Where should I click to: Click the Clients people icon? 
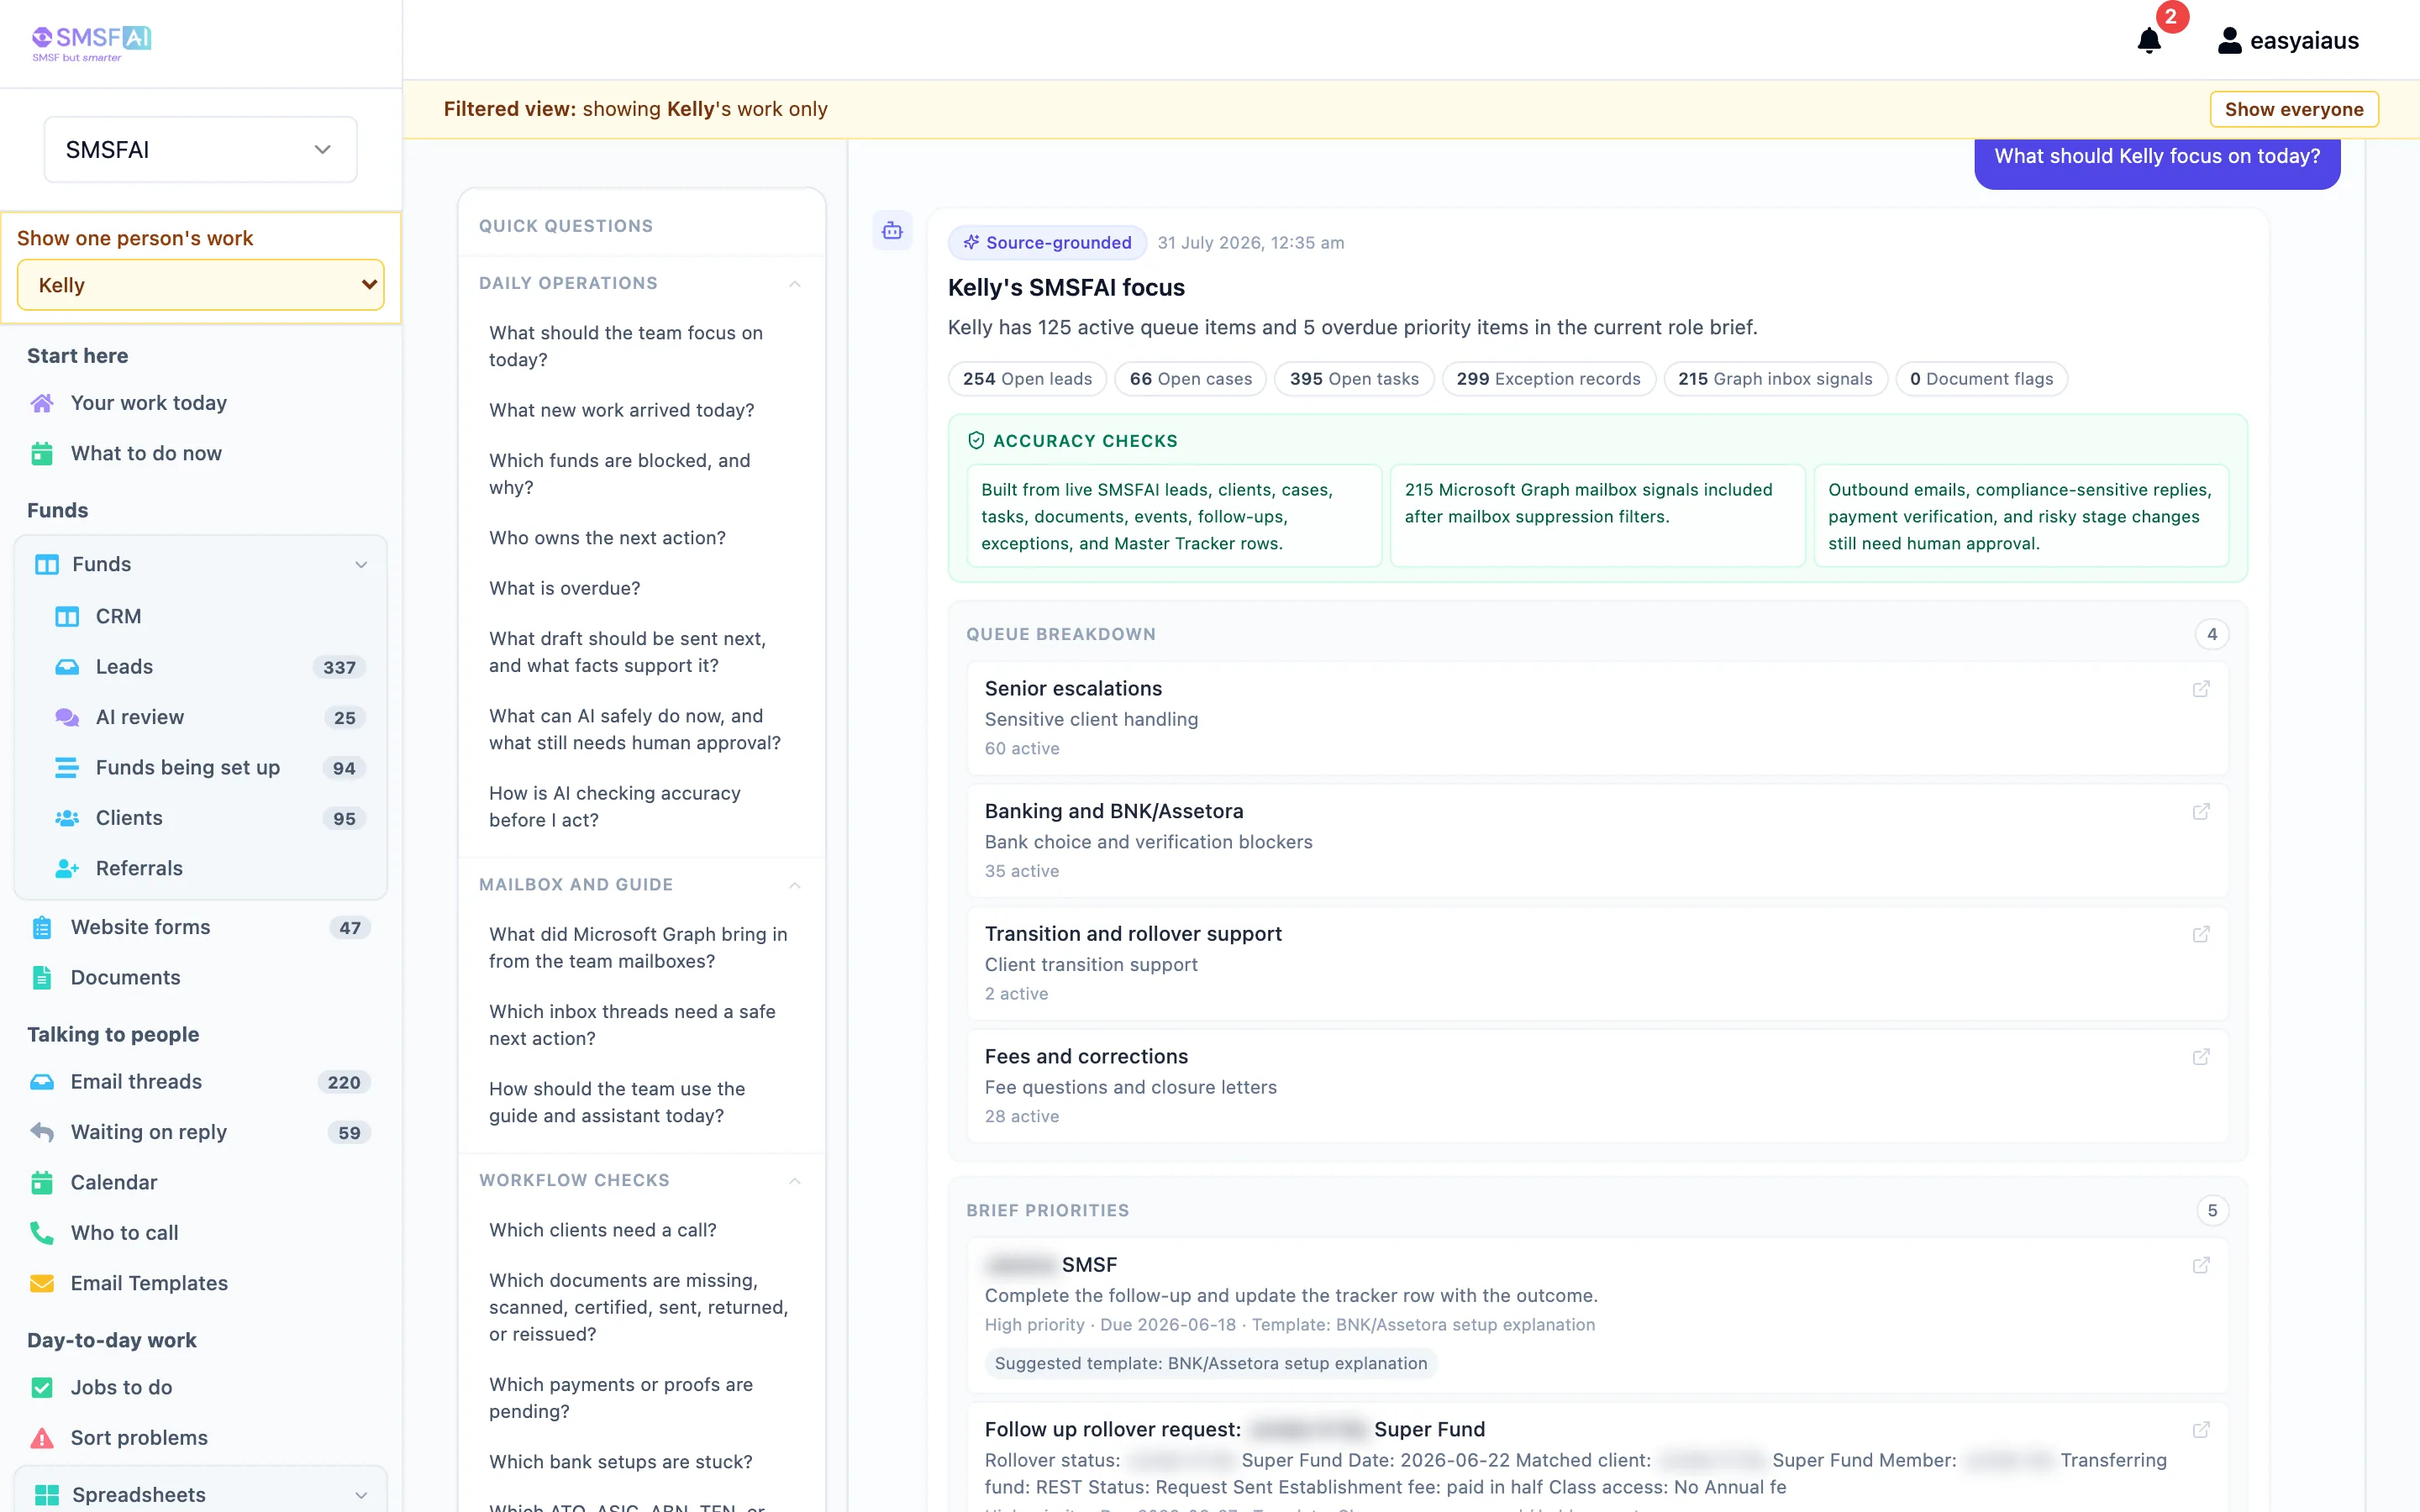[x=67, y=818]
